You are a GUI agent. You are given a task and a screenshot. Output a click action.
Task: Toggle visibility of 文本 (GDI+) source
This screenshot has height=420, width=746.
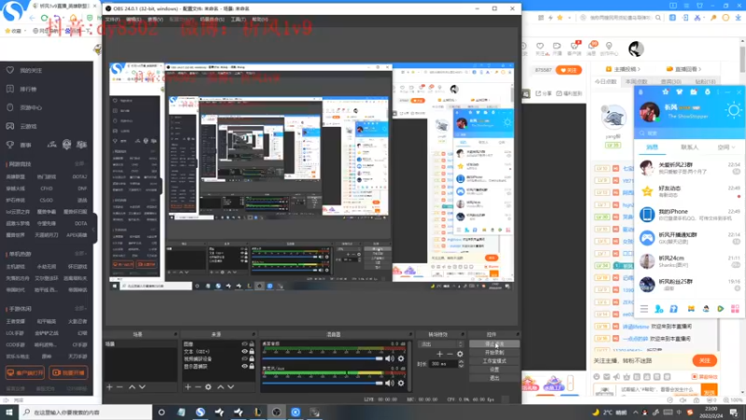coord(244,352)
